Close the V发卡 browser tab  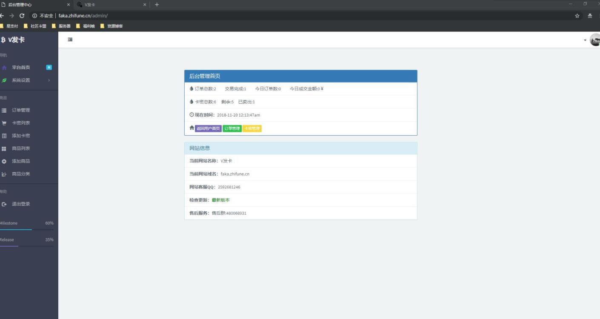145,5
